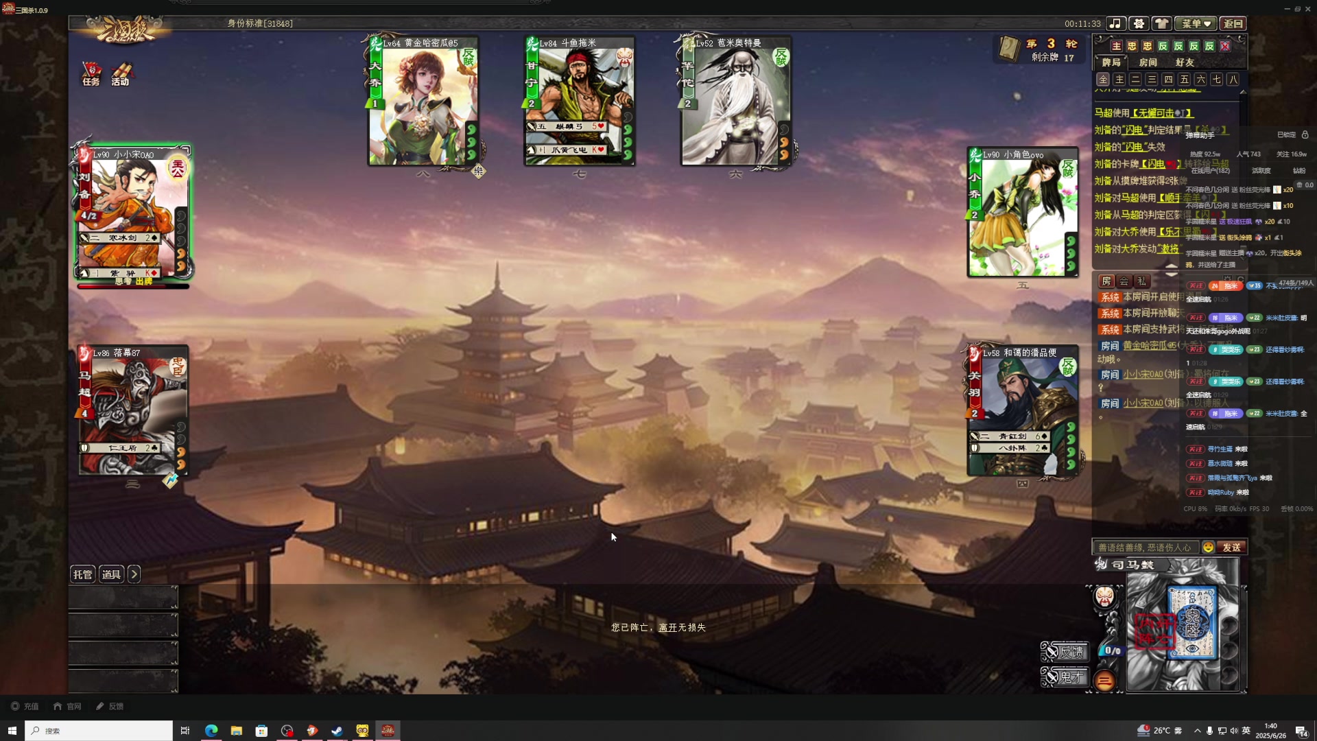The height and width of the screenshot is (741, 1317).
Task: Click the opera mask identity icon
Action: (1104, 597)
